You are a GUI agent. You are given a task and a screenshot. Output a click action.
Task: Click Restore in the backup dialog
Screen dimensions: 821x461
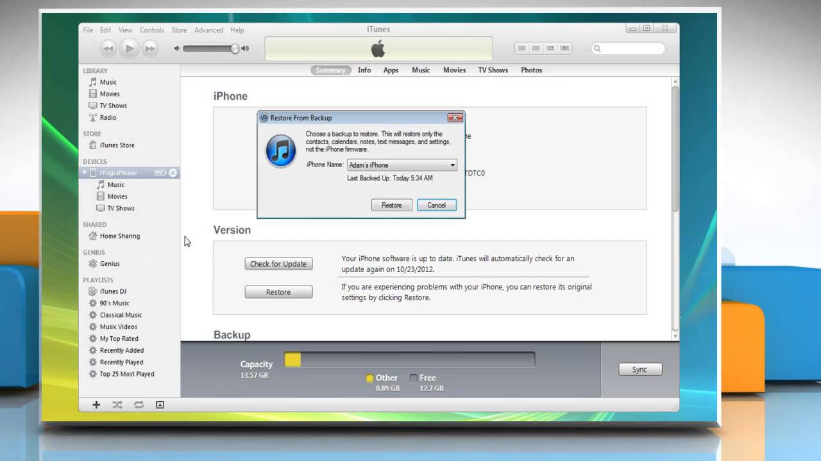pos(392,206)
